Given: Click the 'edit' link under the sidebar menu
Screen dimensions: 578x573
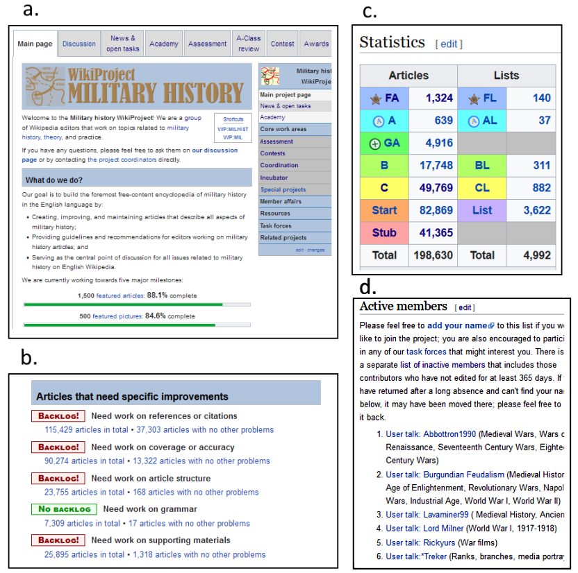Looking at the screenshot, I should pos(299,250).
